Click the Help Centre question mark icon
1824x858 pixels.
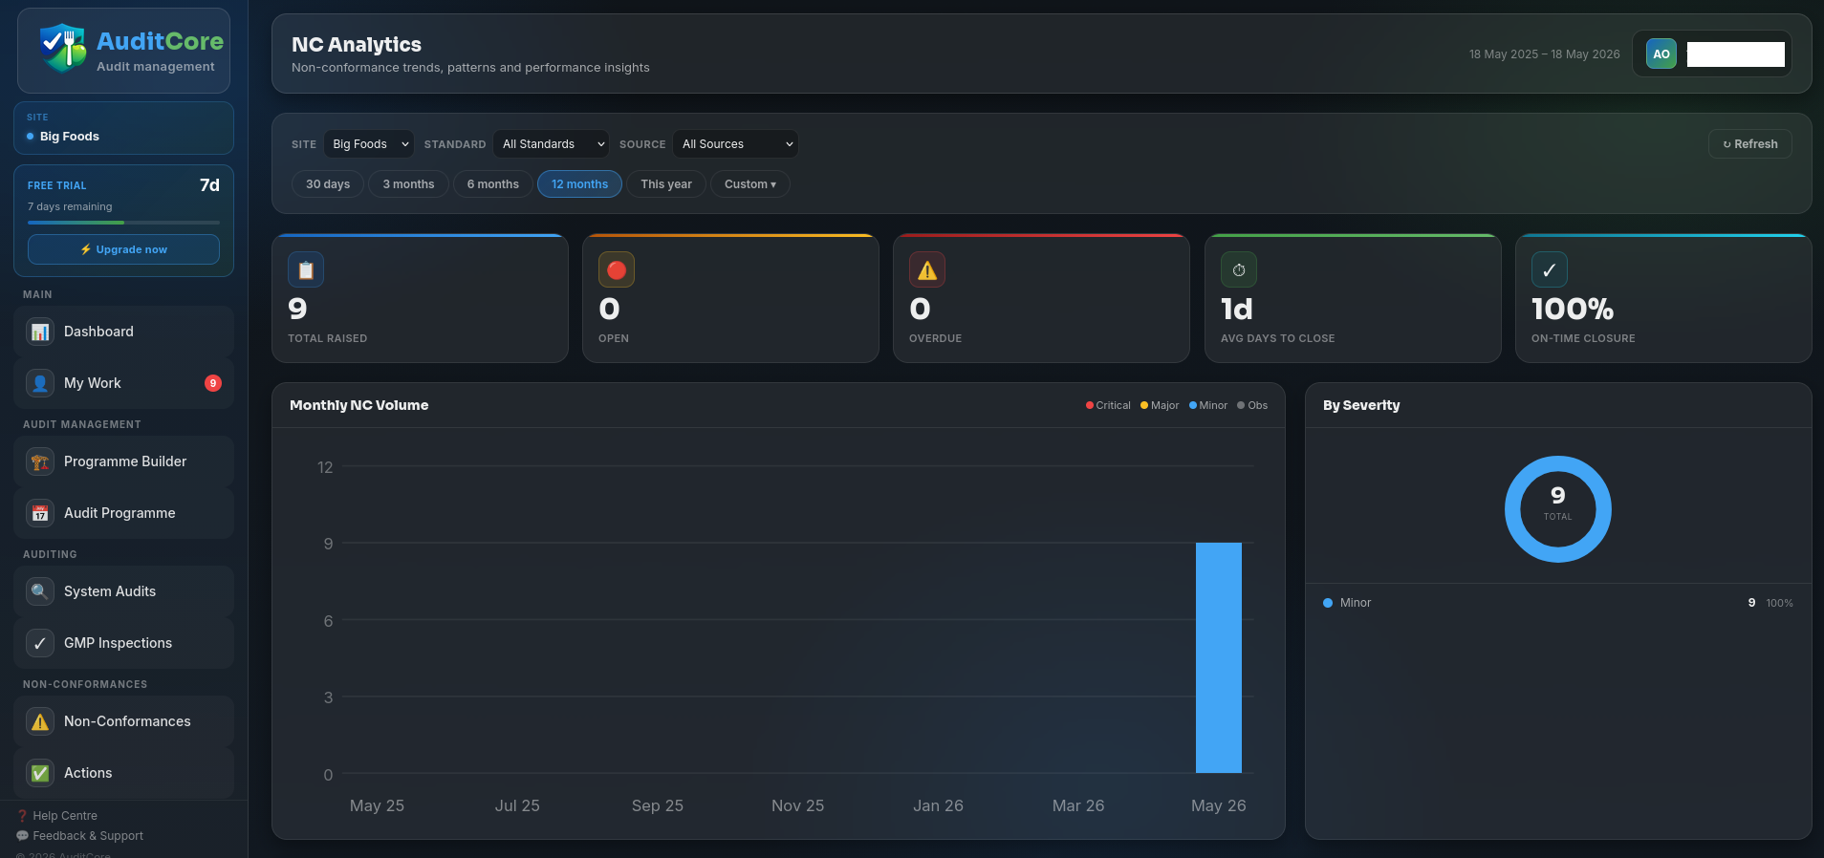pos(23,816)
